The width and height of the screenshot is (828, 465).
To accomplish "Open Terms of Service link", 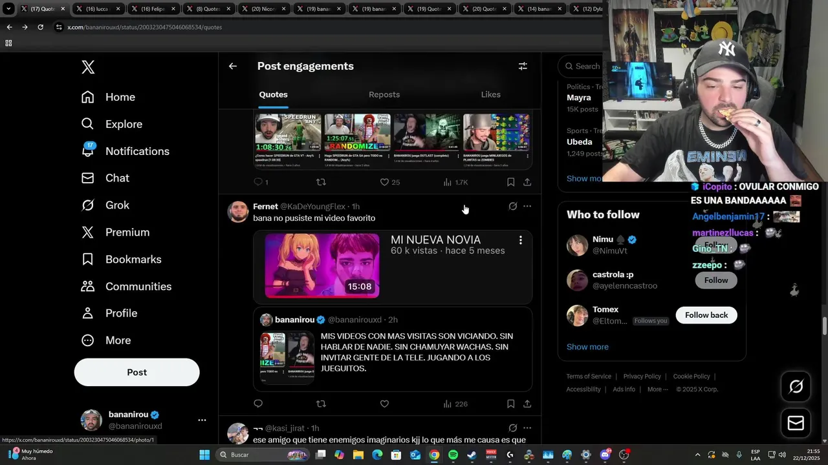I will (x=589, y=377).
